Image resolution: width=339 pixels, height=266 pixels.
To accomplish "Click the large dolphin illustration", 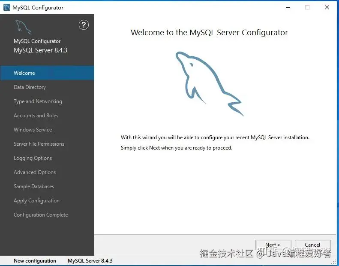I will tap(210, 83).
